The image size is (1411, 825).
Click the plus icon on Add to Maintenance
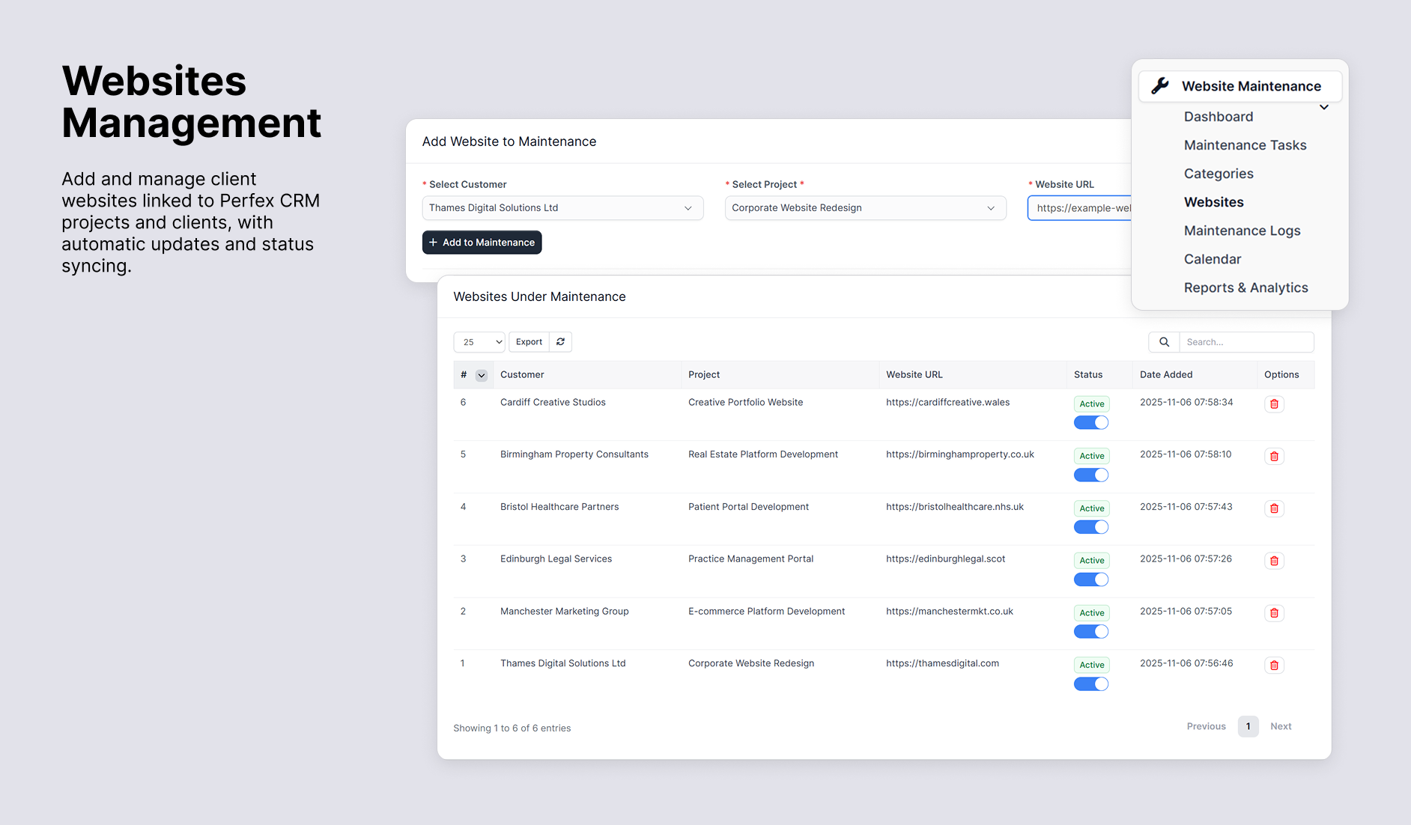click(434, 242)
